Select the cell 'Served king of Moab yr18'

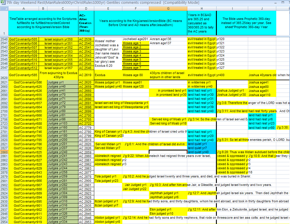coord(168,123)
